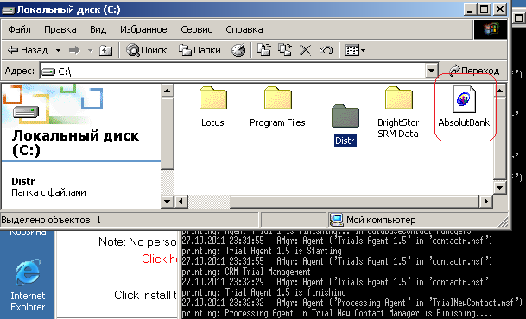Image resolution: width=526 pixels, height=319 pixels.
Task: Click the red 'Click h' link in the background page
Action: click(159, 259)
